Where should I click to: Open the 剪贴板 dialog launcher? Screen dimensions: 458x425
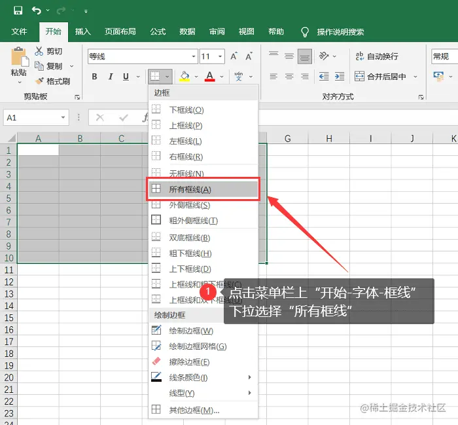click(77, 97)
